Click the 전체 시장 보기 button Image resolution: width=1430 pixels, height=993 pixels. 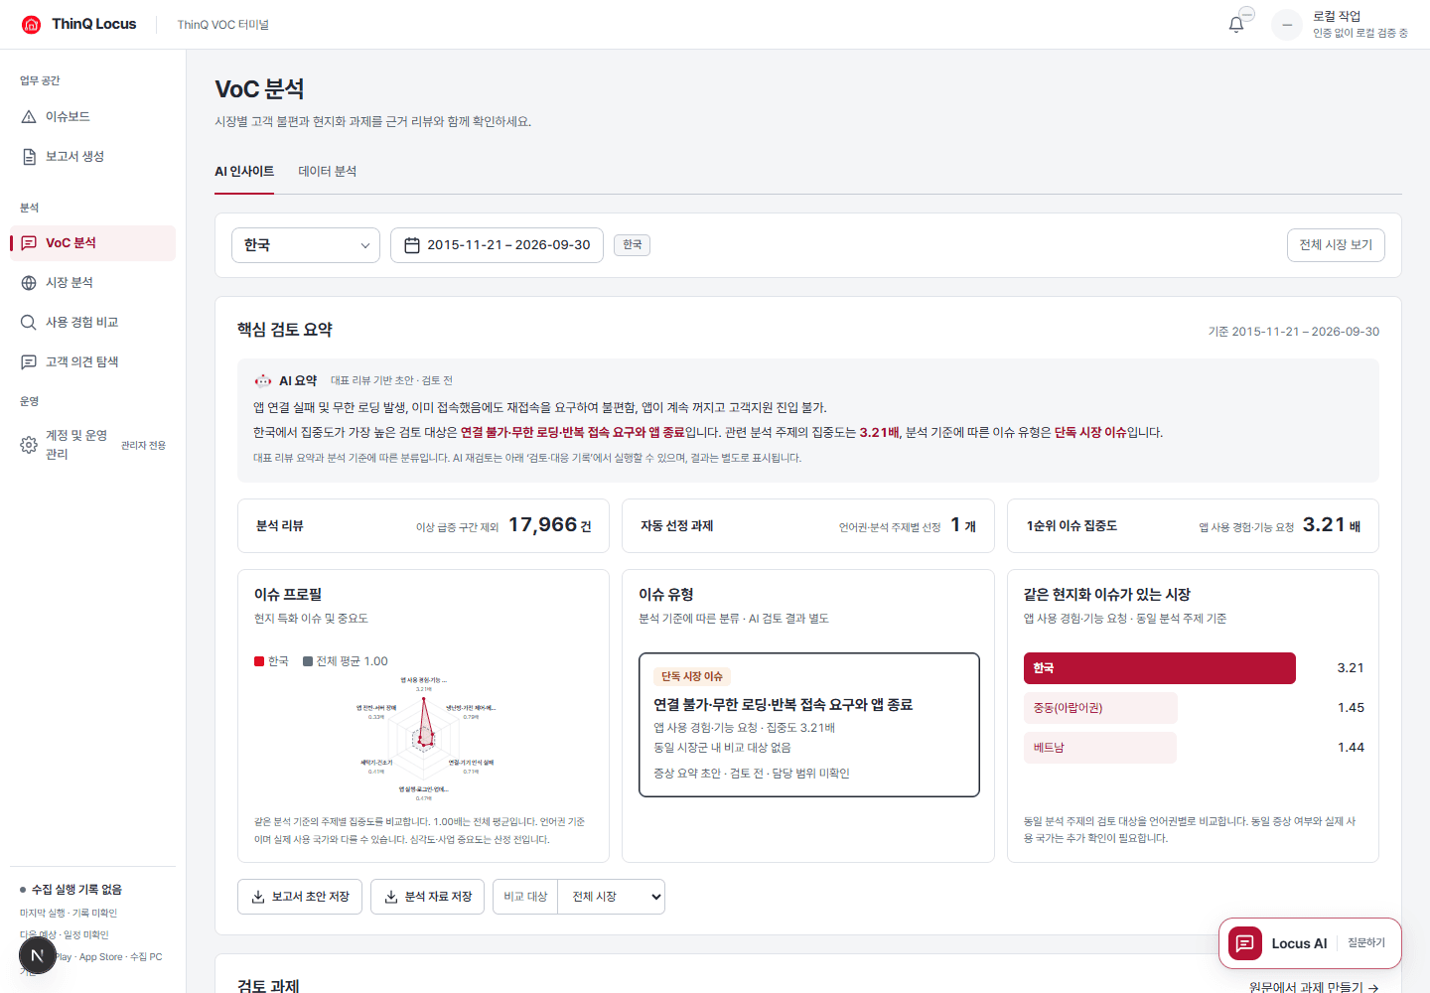pyautogui.click(x=1336, y=245)
